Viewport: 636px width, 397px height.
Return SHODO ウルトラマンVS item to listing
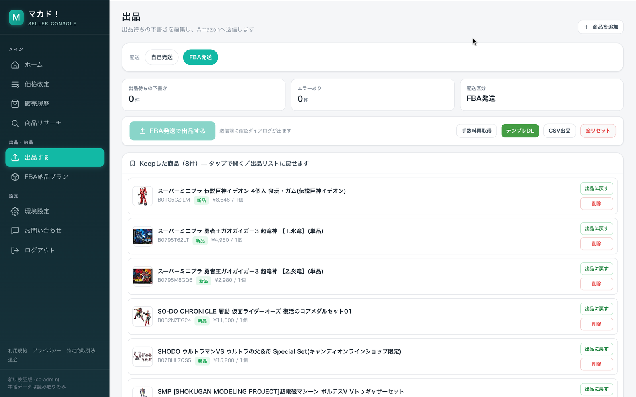tap(596, 349)
